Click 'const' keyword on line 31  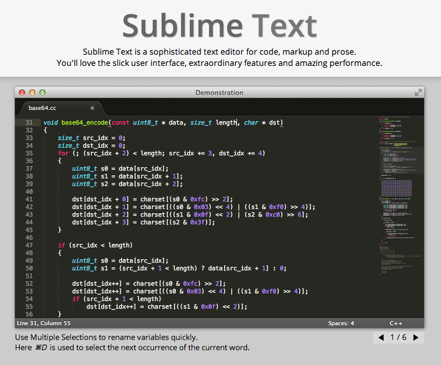click(x=121, y=123)
